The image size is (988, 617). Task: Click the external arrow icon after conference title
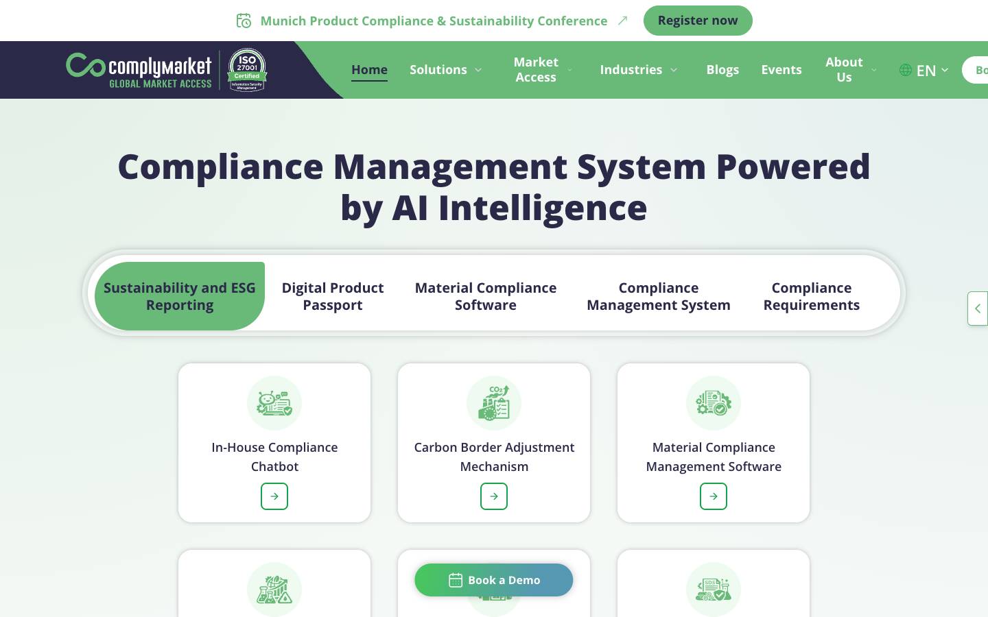click(x=622, y=21)
